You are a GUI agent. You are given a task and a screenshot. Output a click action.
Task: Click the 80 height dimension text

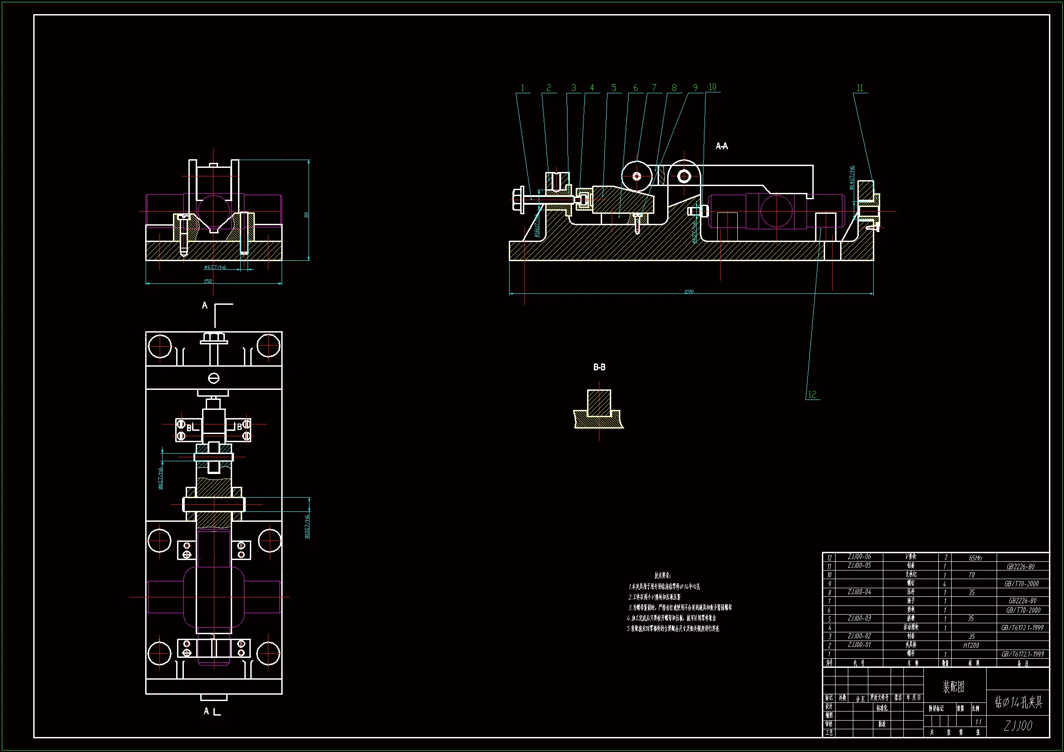[306, 215]
